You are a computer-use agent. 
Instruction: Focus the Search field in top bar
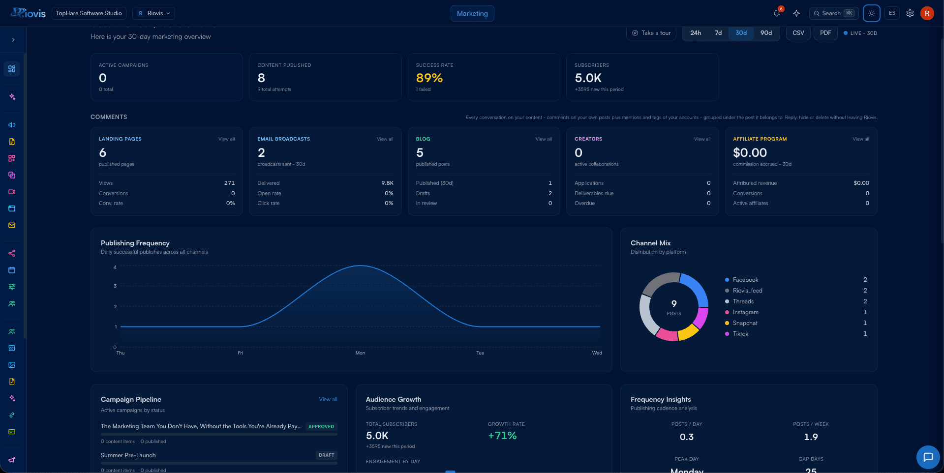pos(834,13)
